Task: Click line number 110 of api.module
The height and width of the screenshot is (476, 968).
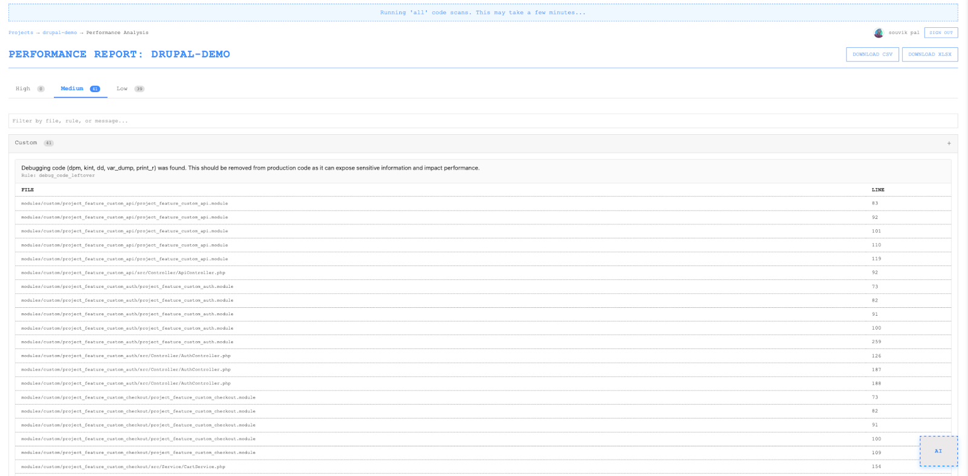Action: click(x=876, y=245)
